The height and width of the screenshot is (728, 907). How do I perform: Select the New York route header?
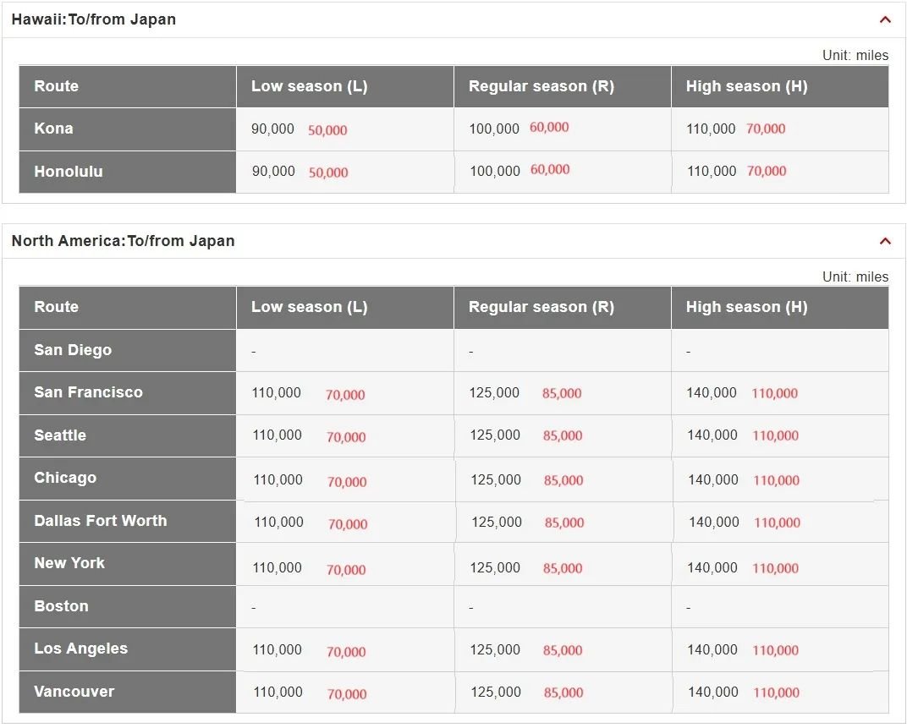pos(128,564)
